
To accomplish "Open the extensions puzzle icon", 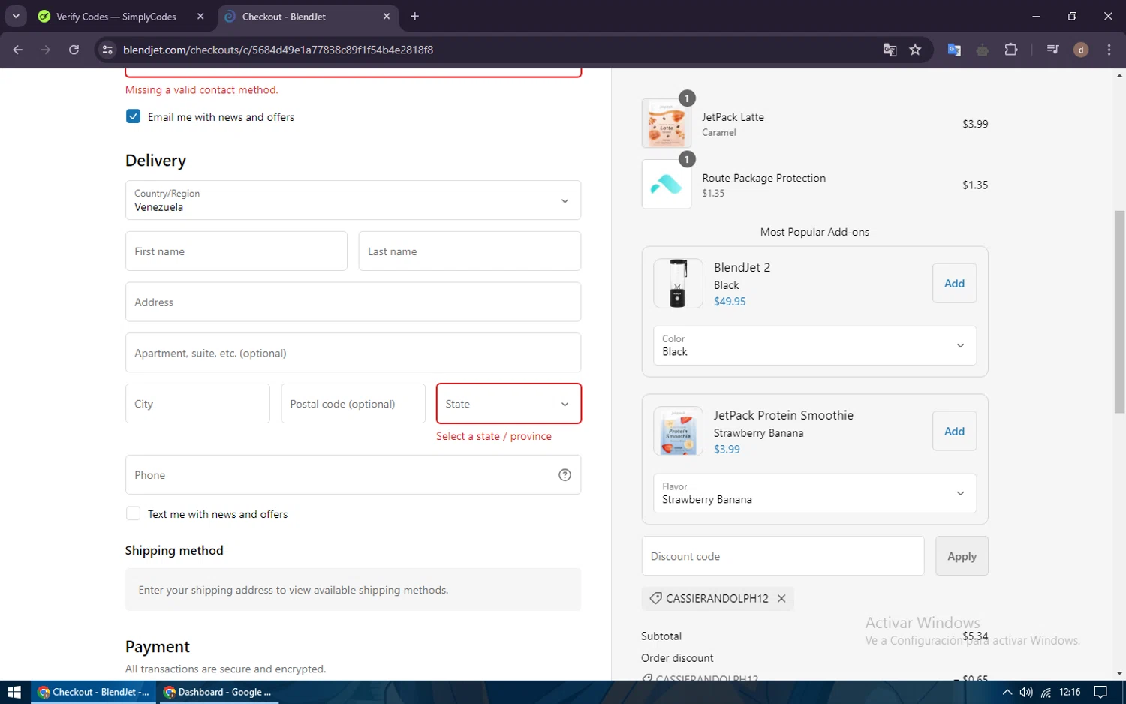I will 1011,50.
